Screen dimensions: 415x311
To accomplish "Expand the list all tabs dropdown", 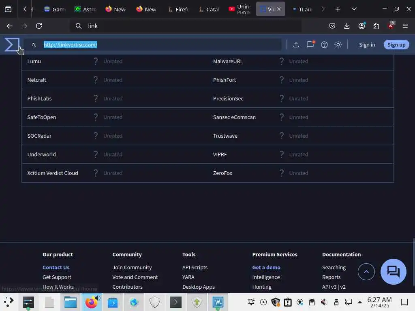I will coord(354,9).
